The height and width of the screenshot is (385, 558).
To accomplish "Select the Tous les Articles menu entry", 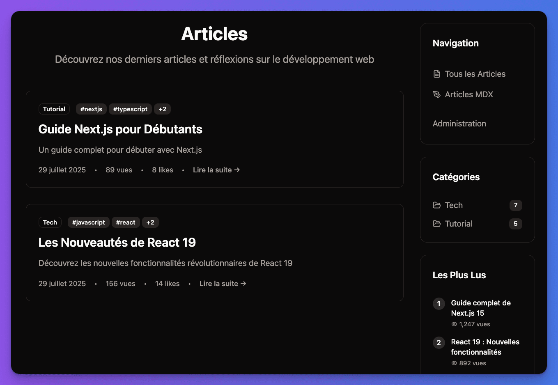I will click(x=475, y=73).
